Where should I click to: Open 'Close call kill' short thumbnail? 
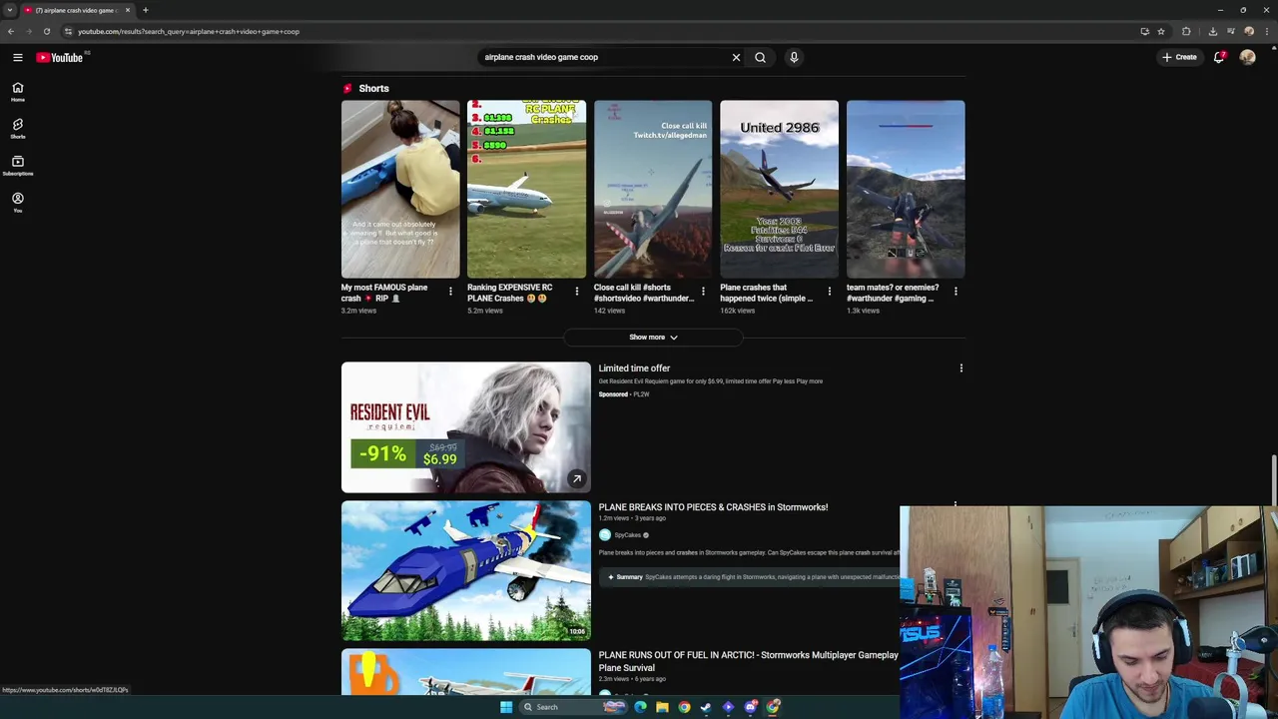click(x=653, y=189)
